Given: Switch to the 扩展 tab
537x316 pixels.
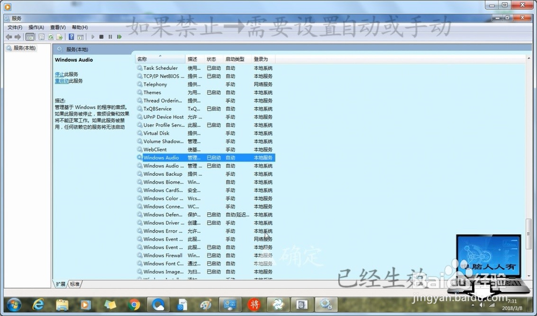Looking at the screenshot, I should [61, 284].
